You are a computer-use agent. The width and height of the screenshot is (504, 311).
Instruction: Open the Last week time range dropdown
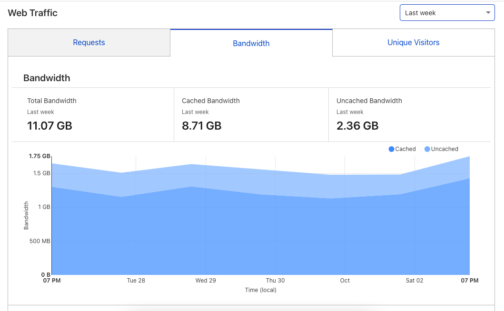[x=446, y=13]
